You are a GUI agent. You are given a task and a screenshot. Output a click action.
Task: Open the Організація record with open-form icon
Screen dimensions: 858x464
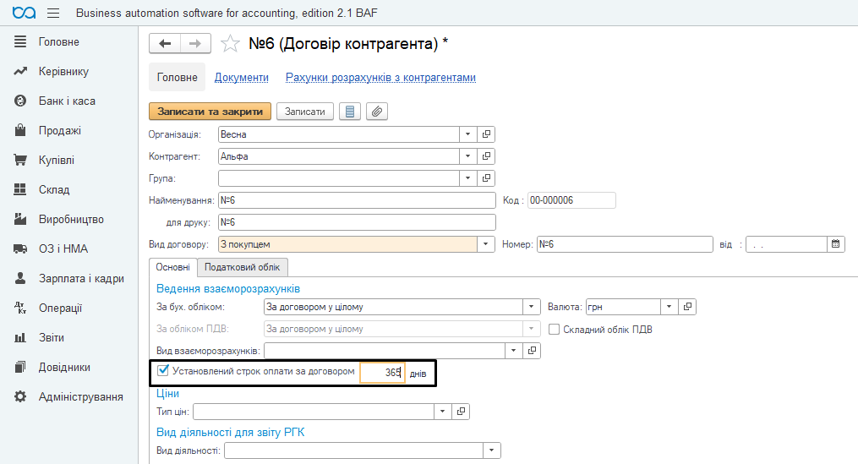pos(486,134)
